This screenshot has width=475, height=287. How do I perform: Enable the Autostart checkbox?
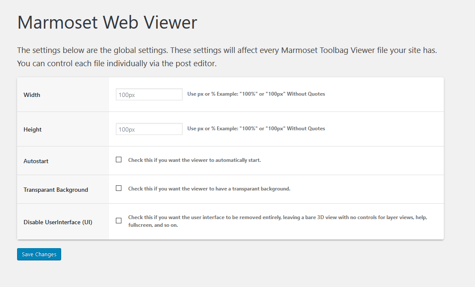[x=119, y=160]
